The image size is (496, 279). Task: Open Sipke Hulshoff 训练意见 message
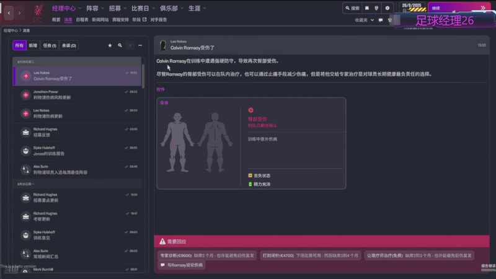pos(77,235)
